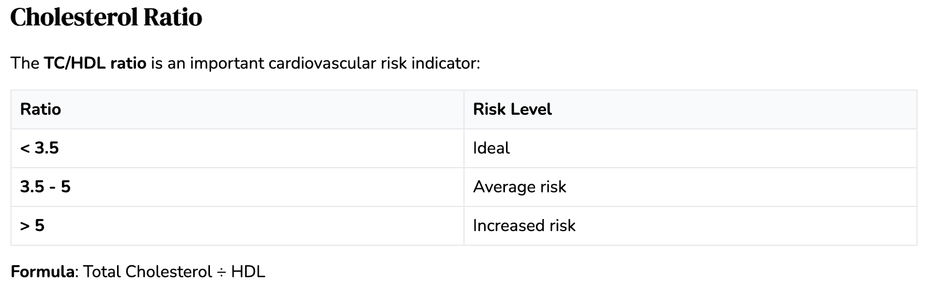928x284 pixels.
Task: Click the bold "TC/HDL ratio" text
Action: click(x=95, y=63)
